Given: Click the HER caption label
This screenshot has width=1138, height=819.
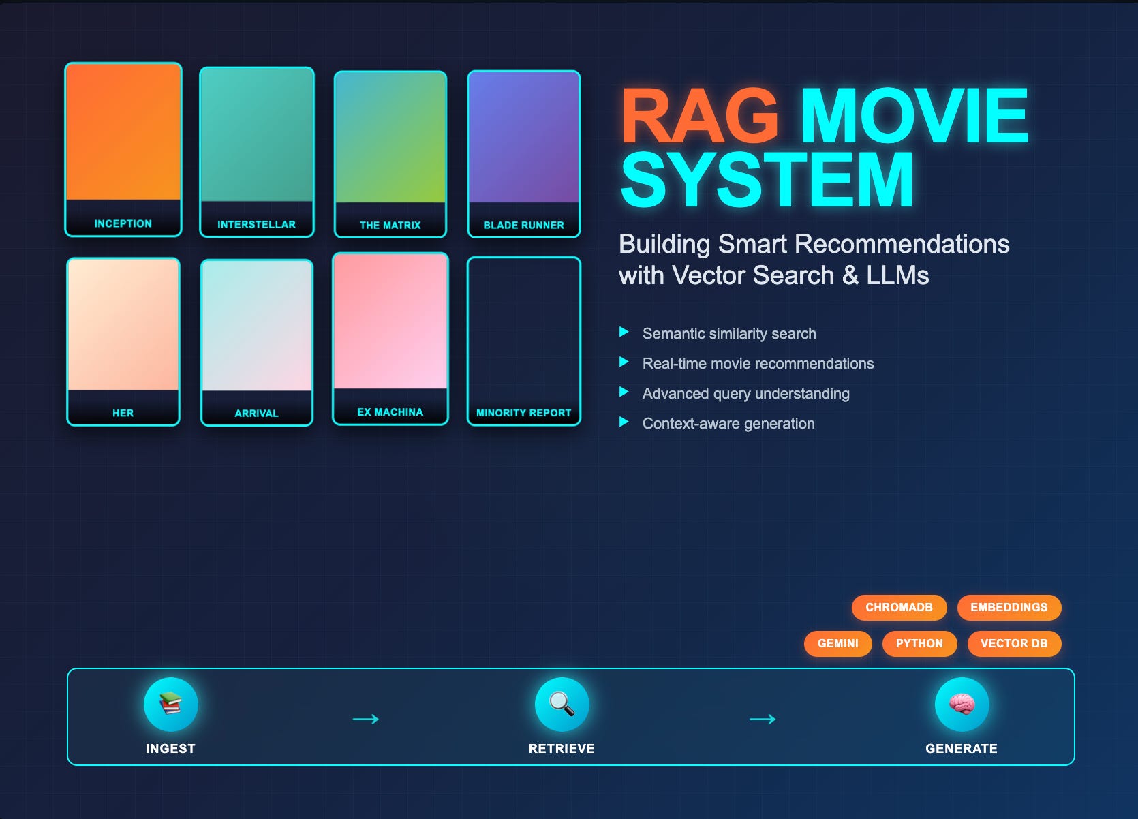Looking at the screenshot, I should (123, 413).
